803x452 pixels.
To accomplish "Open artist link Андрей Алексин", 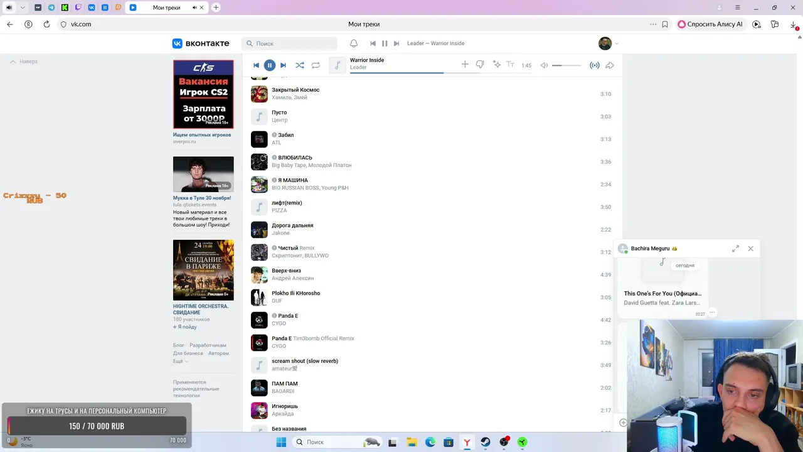I will click(x=292, y=278).
